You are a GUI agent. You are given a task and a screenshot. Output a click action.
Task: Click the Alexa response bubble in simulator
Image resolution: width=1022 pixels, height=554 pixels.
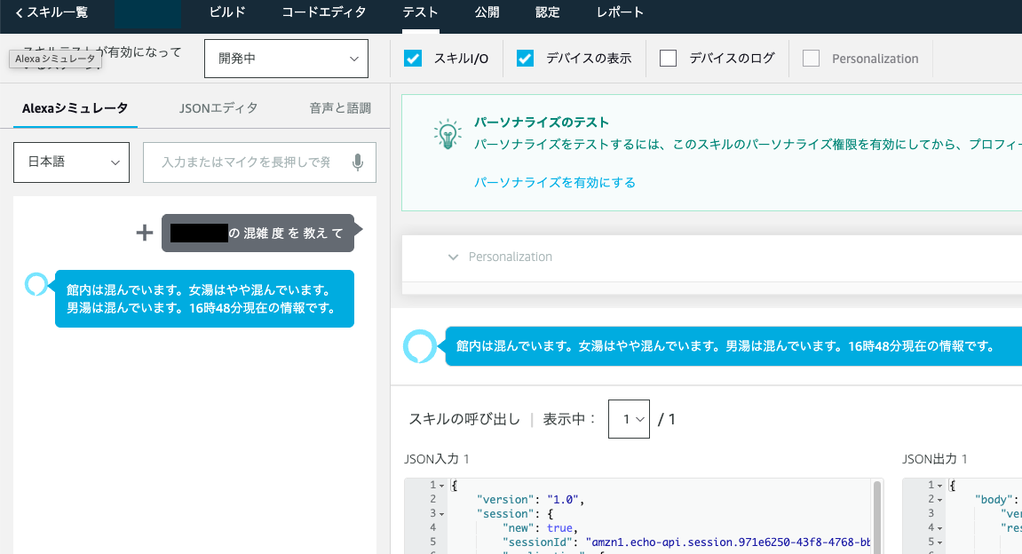point(204,298)
